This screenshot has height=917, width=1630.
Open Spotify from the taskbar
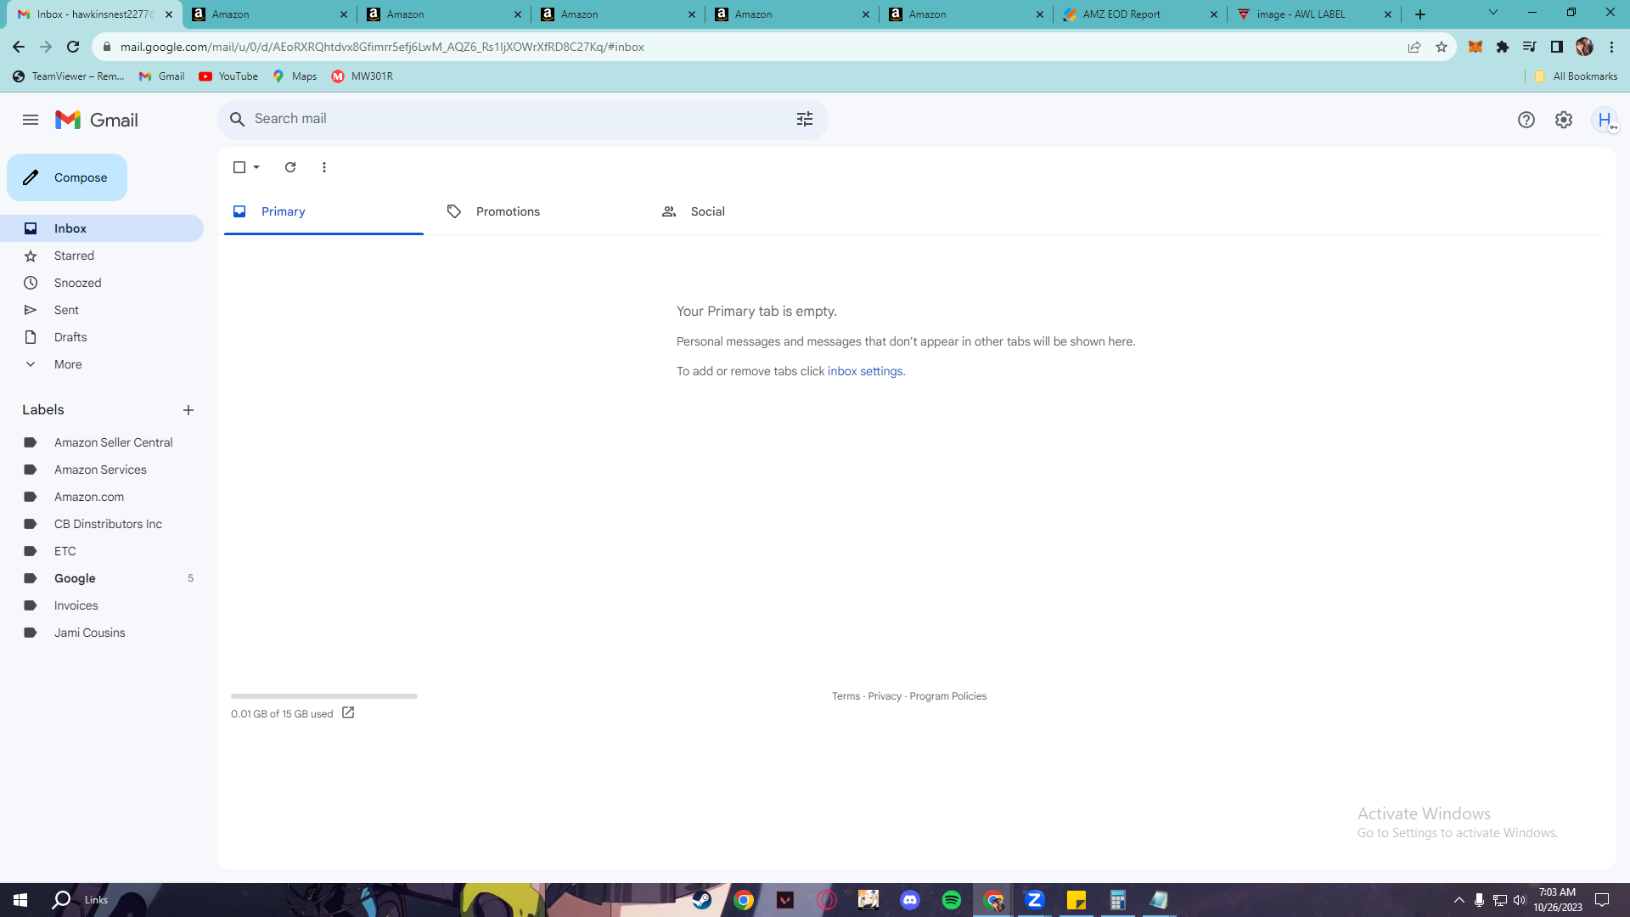(952, 900)
